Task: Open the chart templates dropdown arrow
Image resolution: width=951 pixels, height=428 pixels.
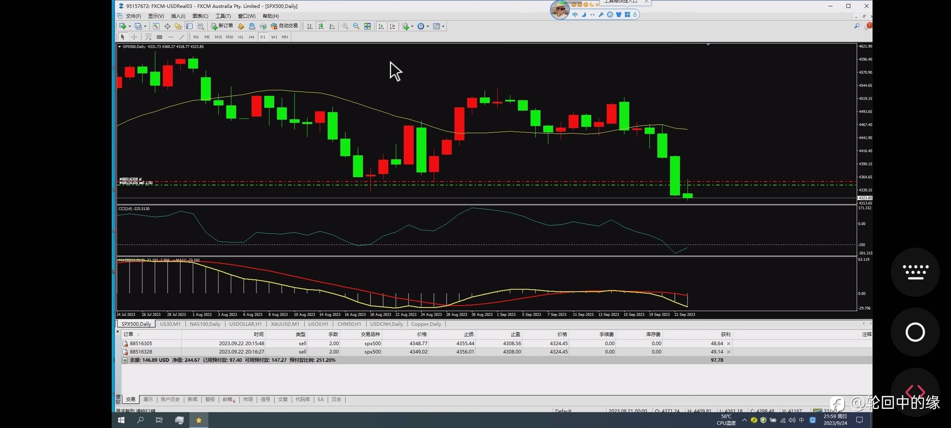Action: coord(443,27)
